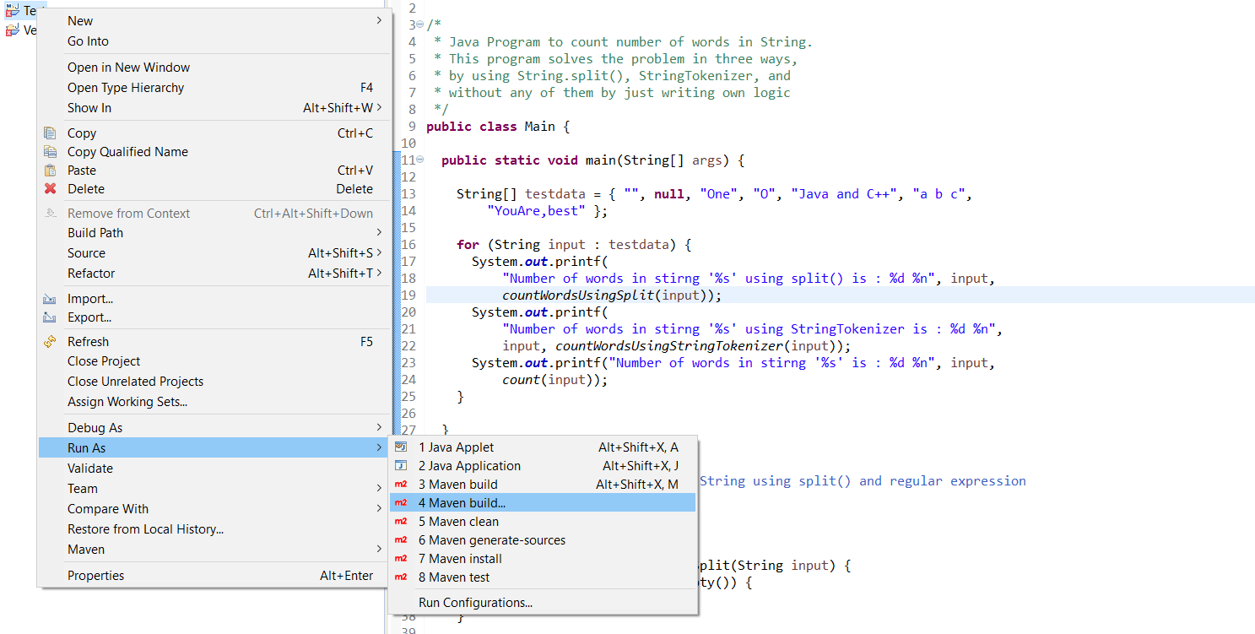Click the Import... icon
Image resolution: width=1255 pixels, height=634 pixels.
(51, 298)
